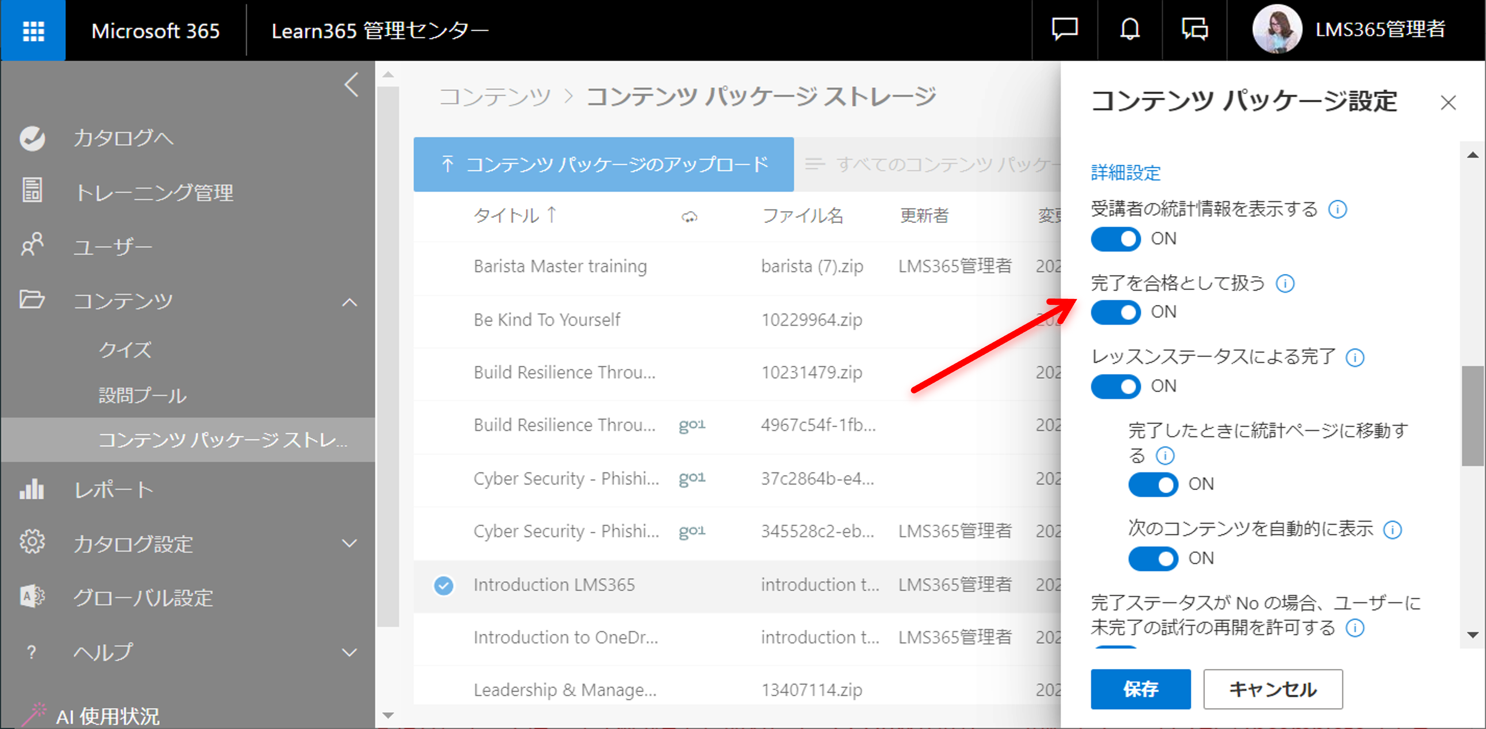The height and width of the screenshot is (729, 1486).
Task: Expand the ヘルプ menu chevron
Action: click(x=350, y=653)
